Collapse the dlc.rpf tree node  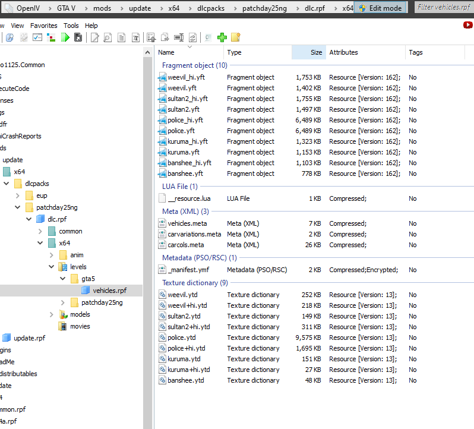[28, 219]
